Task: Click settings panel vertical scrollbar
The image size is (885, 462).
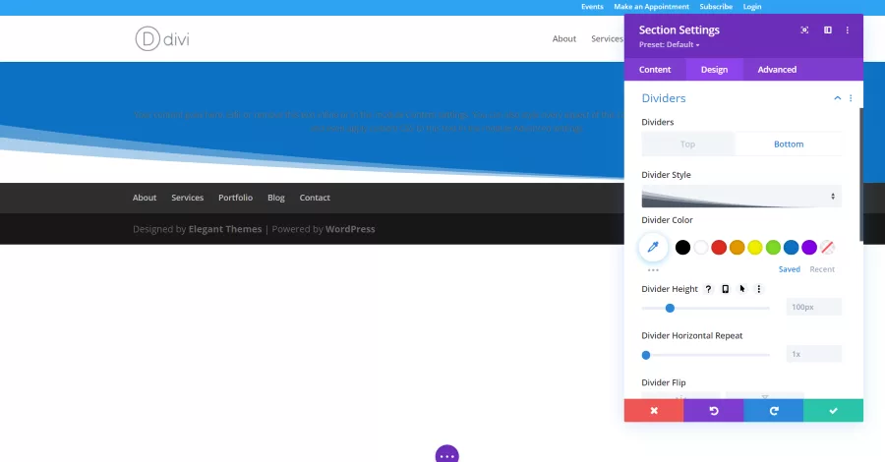Action: tap(860, 175)
